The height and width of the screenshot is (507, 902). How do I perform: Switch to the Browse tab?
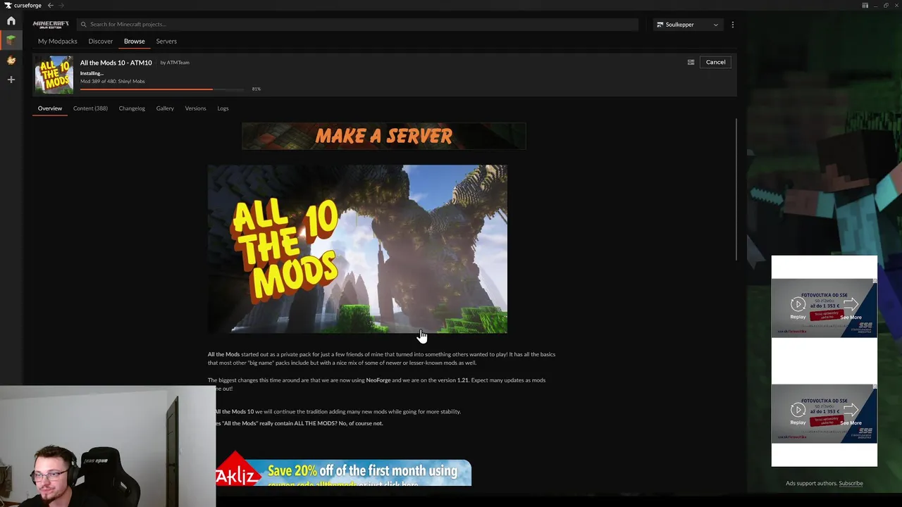tap(134, 41)
